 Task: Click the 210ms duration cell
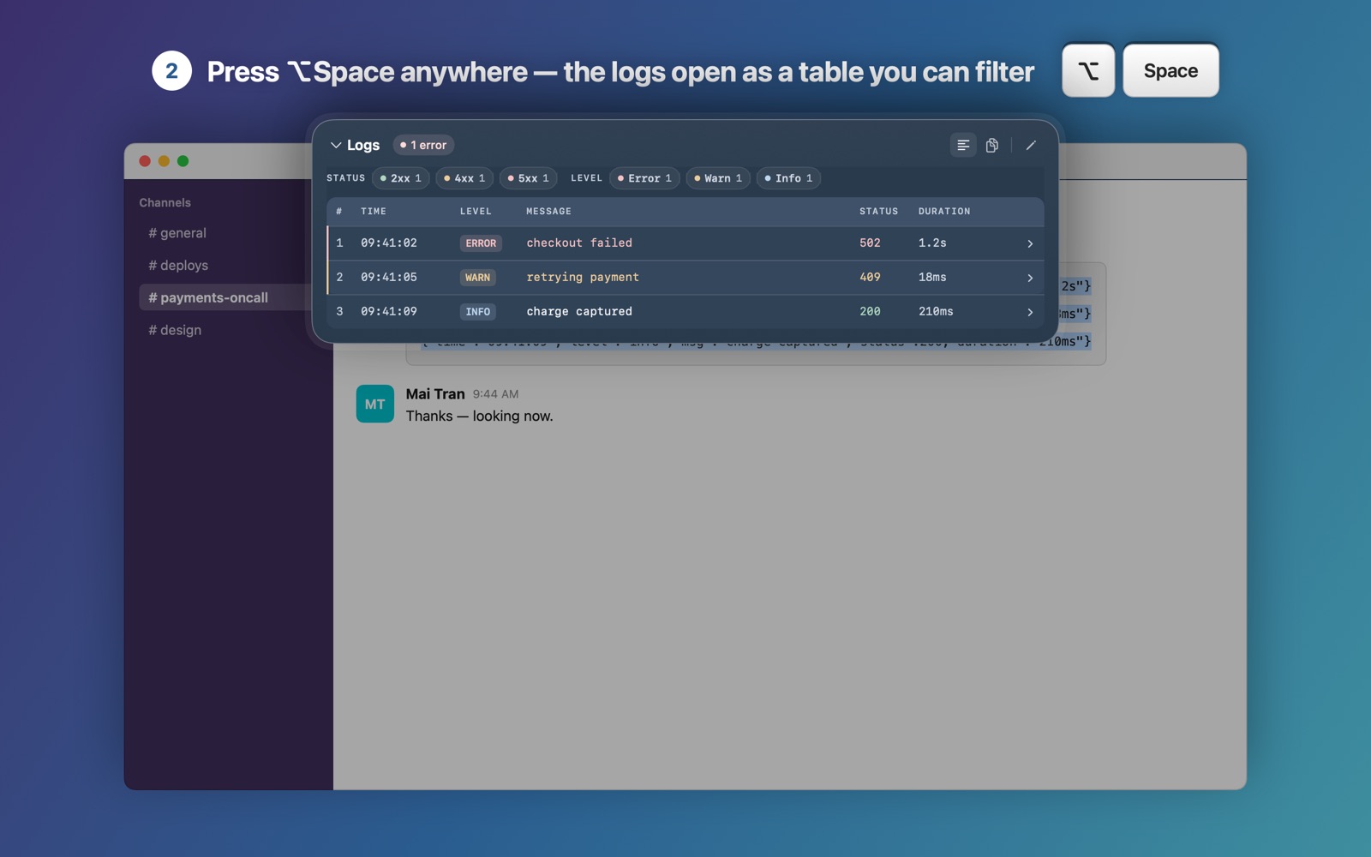tap(936, 311)
